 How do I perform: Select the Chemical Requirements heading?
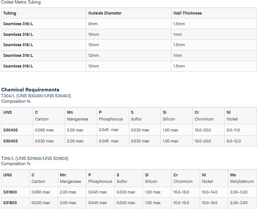(30, 89)
